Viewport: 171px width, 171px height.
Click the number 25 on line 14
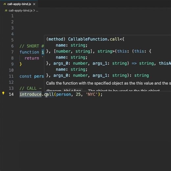pyautogui.click(x=78, y=94)
